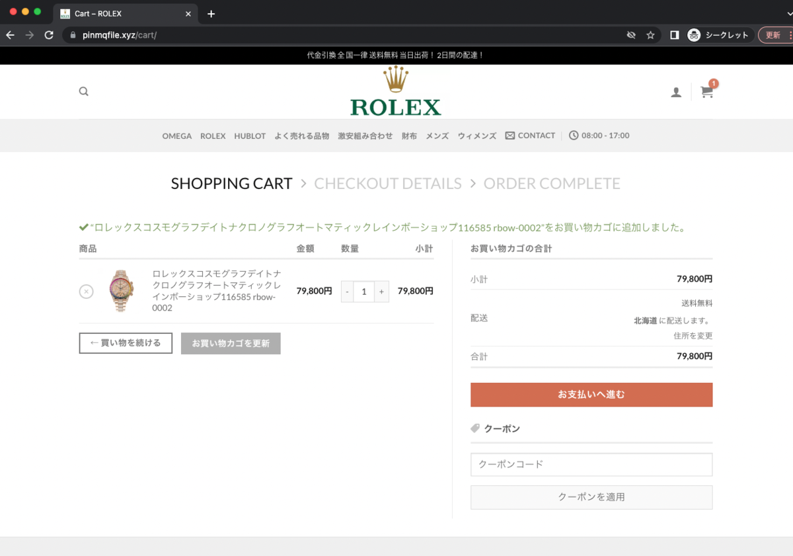Open the メンズ menu item
793x556 pixels.
[x=437, y=136]
